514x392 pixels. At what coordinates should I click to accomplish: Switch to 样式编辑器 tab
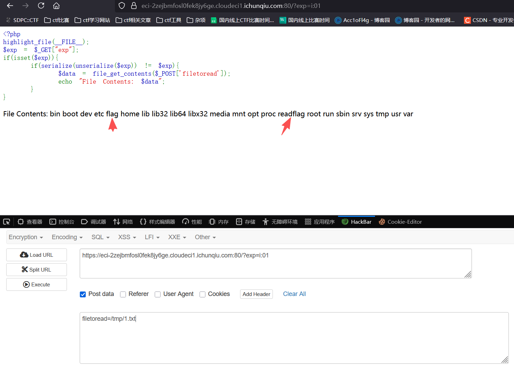[157, 222]
